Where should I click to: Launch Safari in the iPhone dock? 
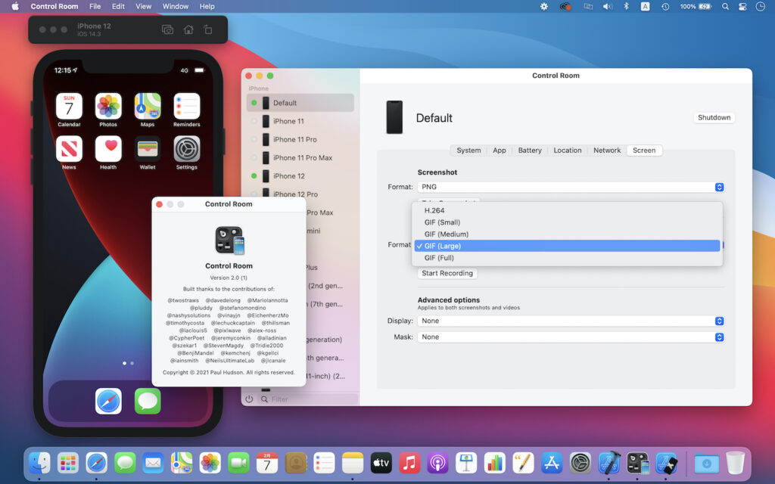coord(108,401)
